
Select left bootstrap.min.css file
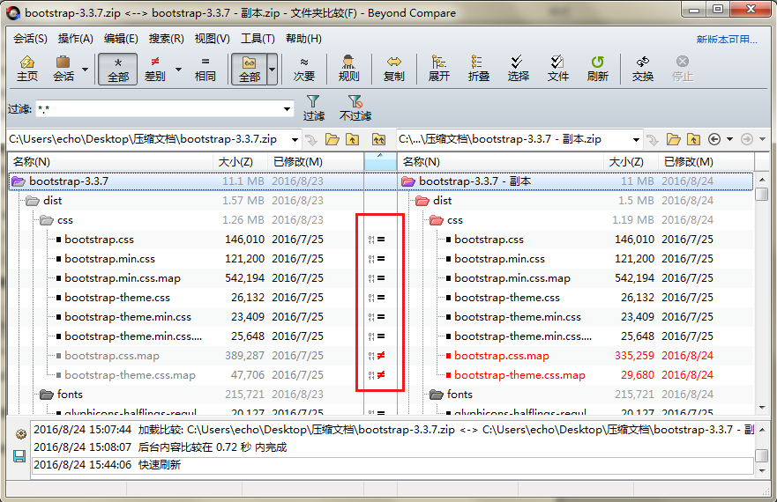(x=109, y=259)
